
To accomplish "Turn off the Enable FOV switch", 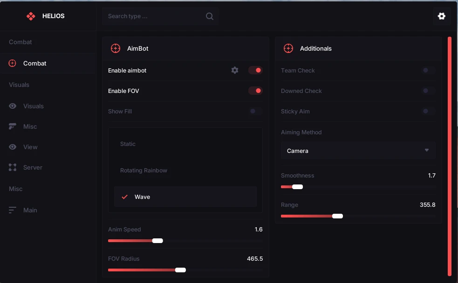I will point(255,91).
